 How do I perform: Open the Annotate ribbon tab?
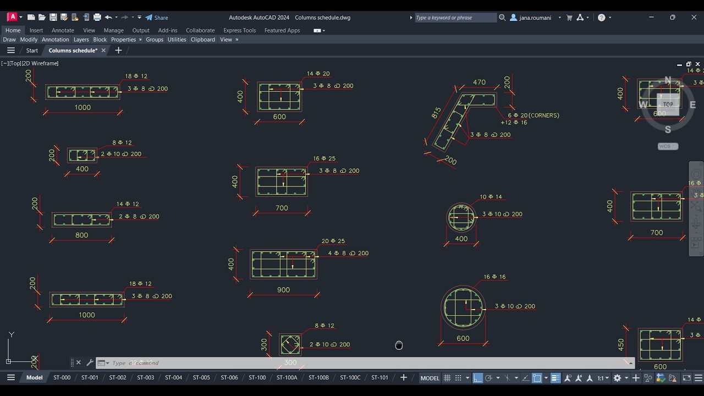click(63, 31)
